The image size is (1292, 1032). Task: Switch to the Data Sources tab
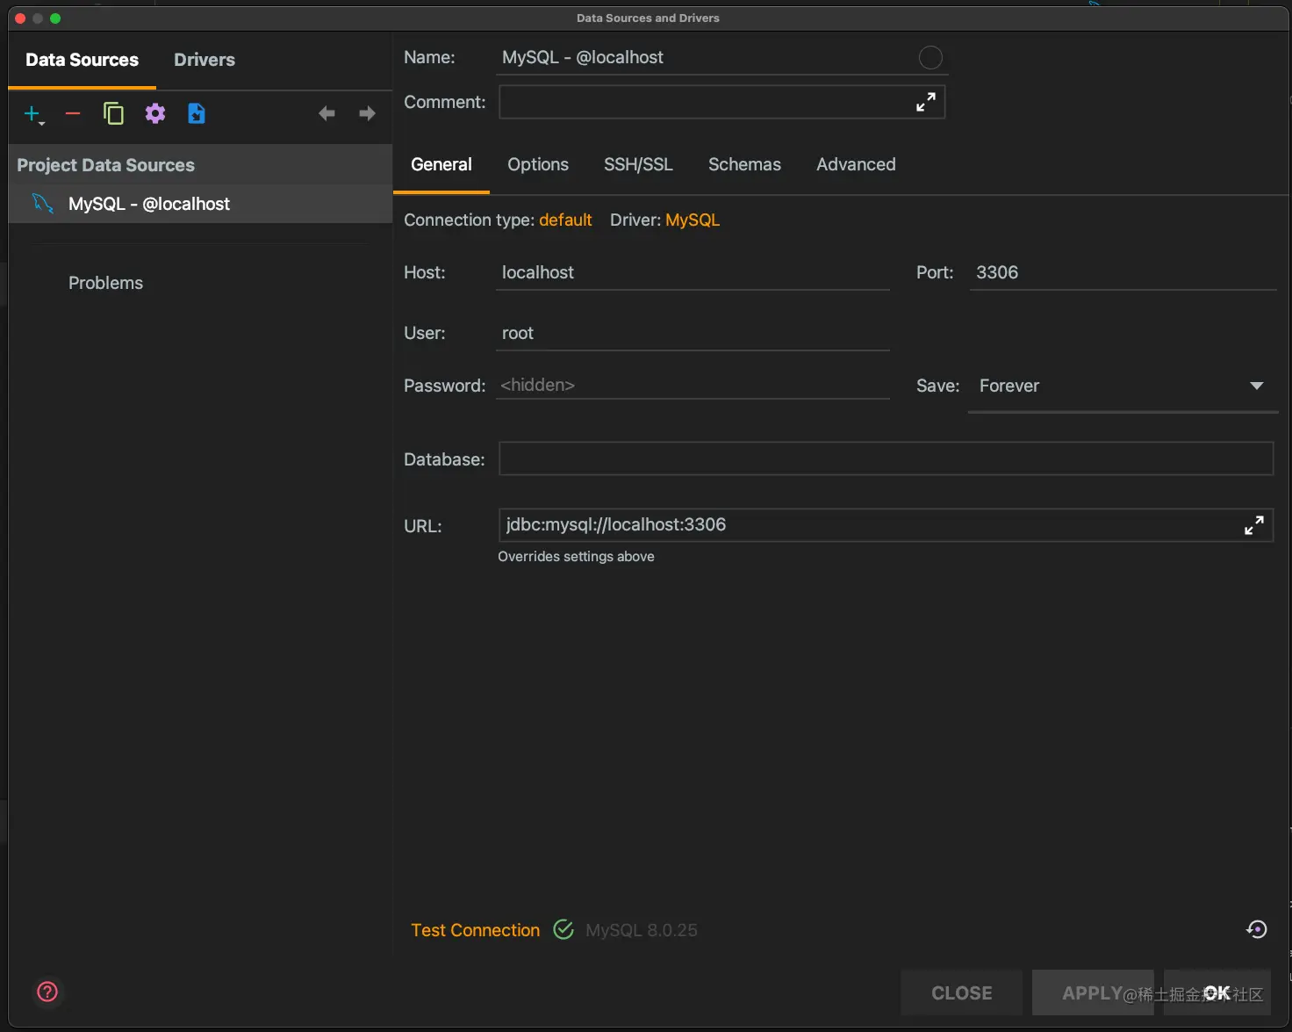click(x=83, y=60)
